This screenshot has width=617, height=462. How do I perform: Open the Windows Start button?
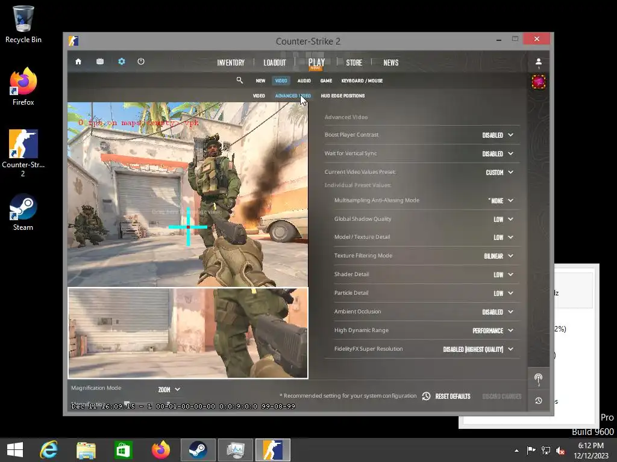[15, 450]
